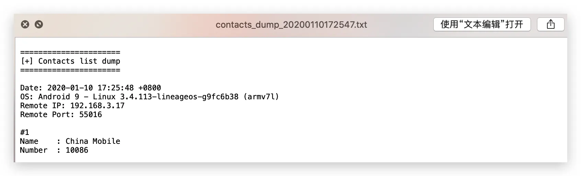Click the equals-sign line below the heading

click(x=70, y=70)
